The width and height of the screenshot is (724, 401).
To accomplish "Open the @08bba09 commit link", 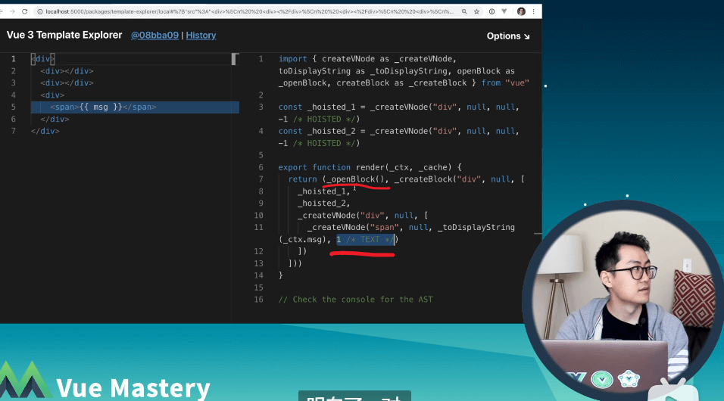I will pyautogui.click(x=154, y=36).
